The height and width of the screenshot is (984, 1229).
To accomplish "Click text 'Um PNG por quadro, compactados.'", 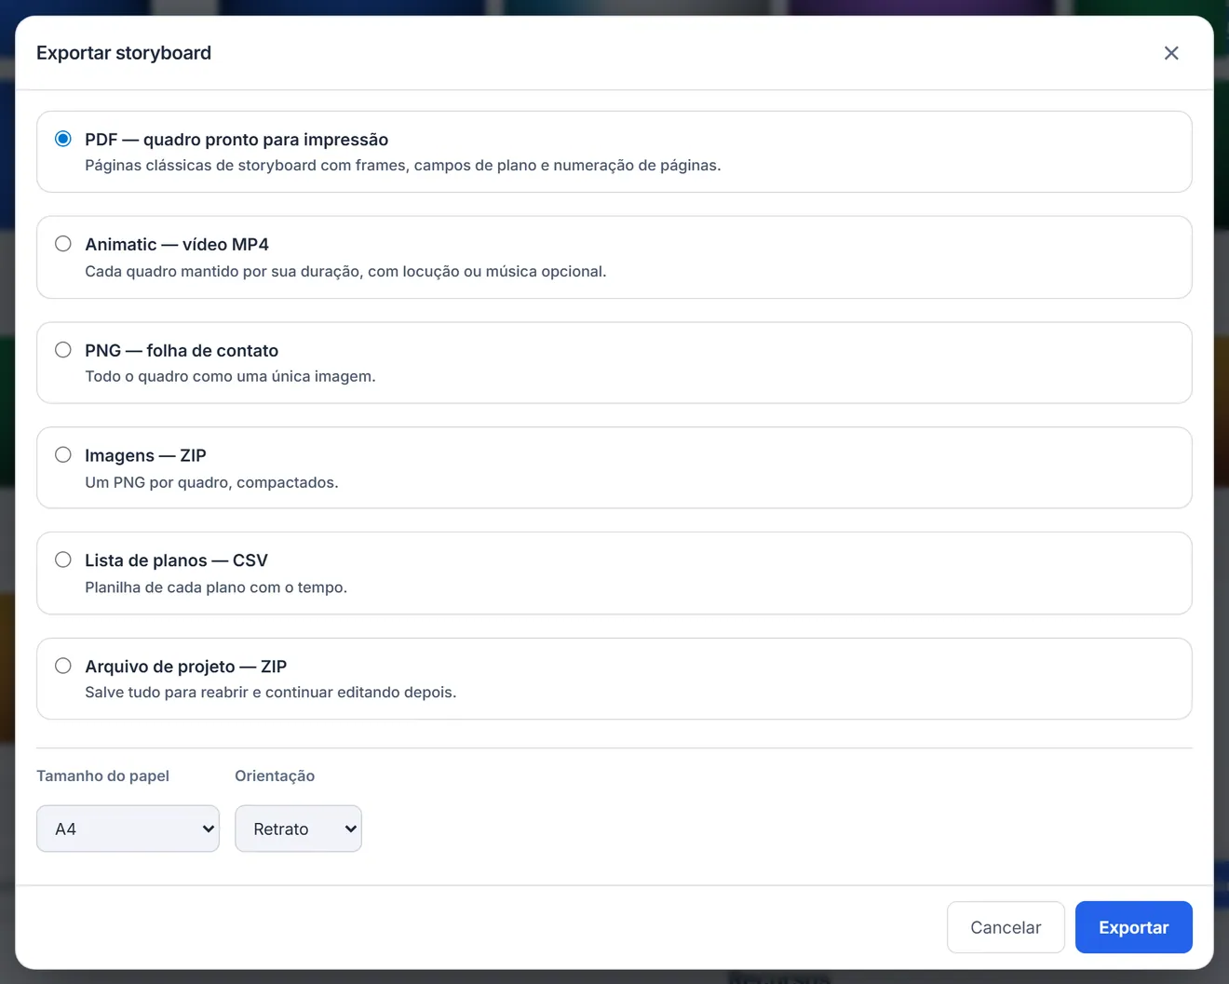I will 211,482.
